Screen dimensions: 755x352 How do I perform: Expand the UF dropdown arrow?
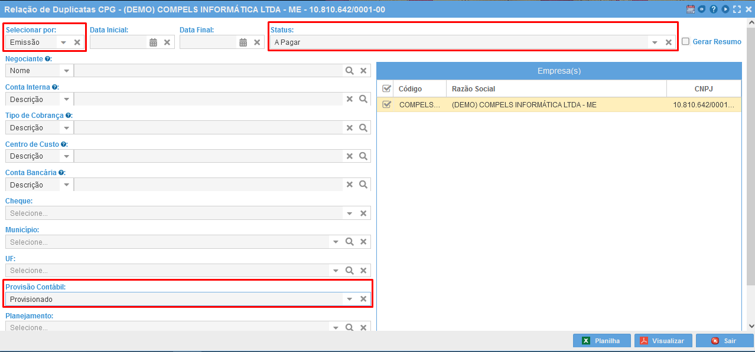pyautogui.click(x=336, y=270)
